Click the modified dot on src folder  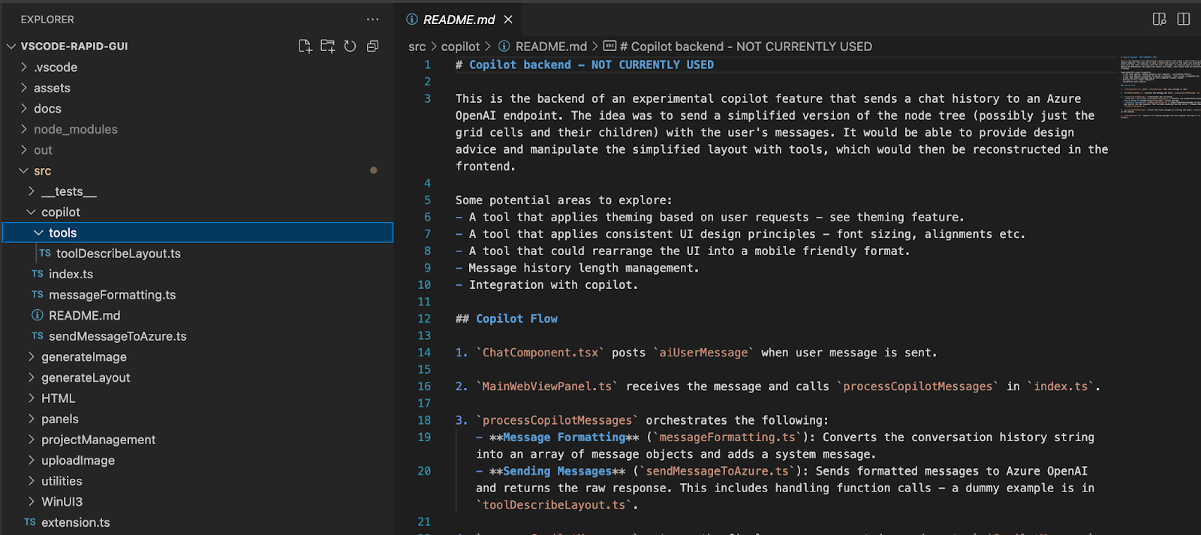pyautogui.click(x=374, y=170)
